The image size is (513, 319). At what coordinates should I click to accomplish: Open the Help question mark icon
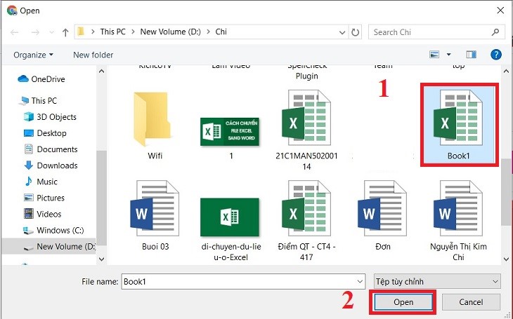pos(496,55)
